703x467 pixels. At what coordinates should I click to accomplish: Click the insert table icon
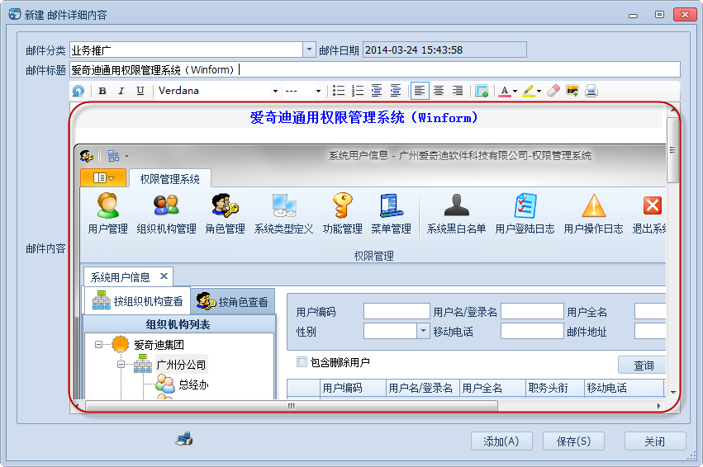[x=482, y=91]
